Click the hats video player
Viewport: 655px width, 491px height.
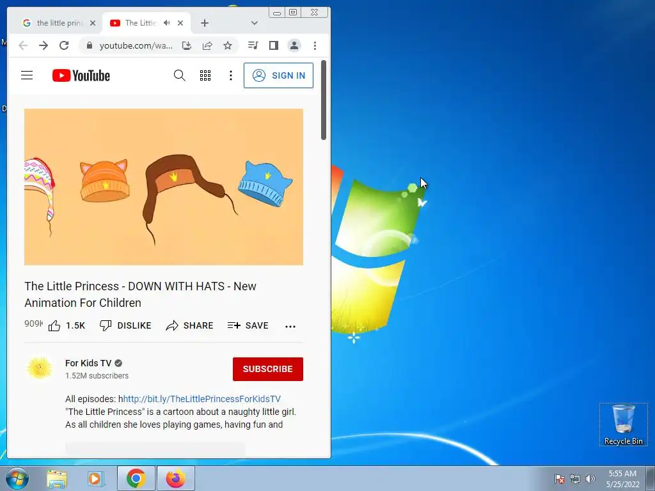[x=164, y=187]
